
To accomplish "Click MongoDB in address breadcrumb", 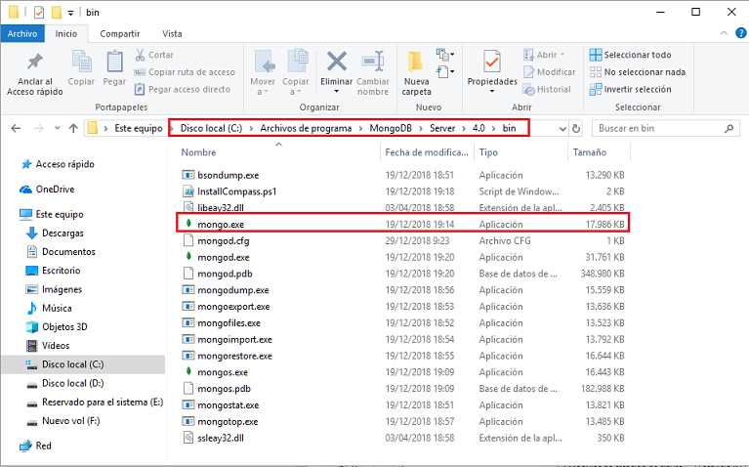I will tap(391, 128).
